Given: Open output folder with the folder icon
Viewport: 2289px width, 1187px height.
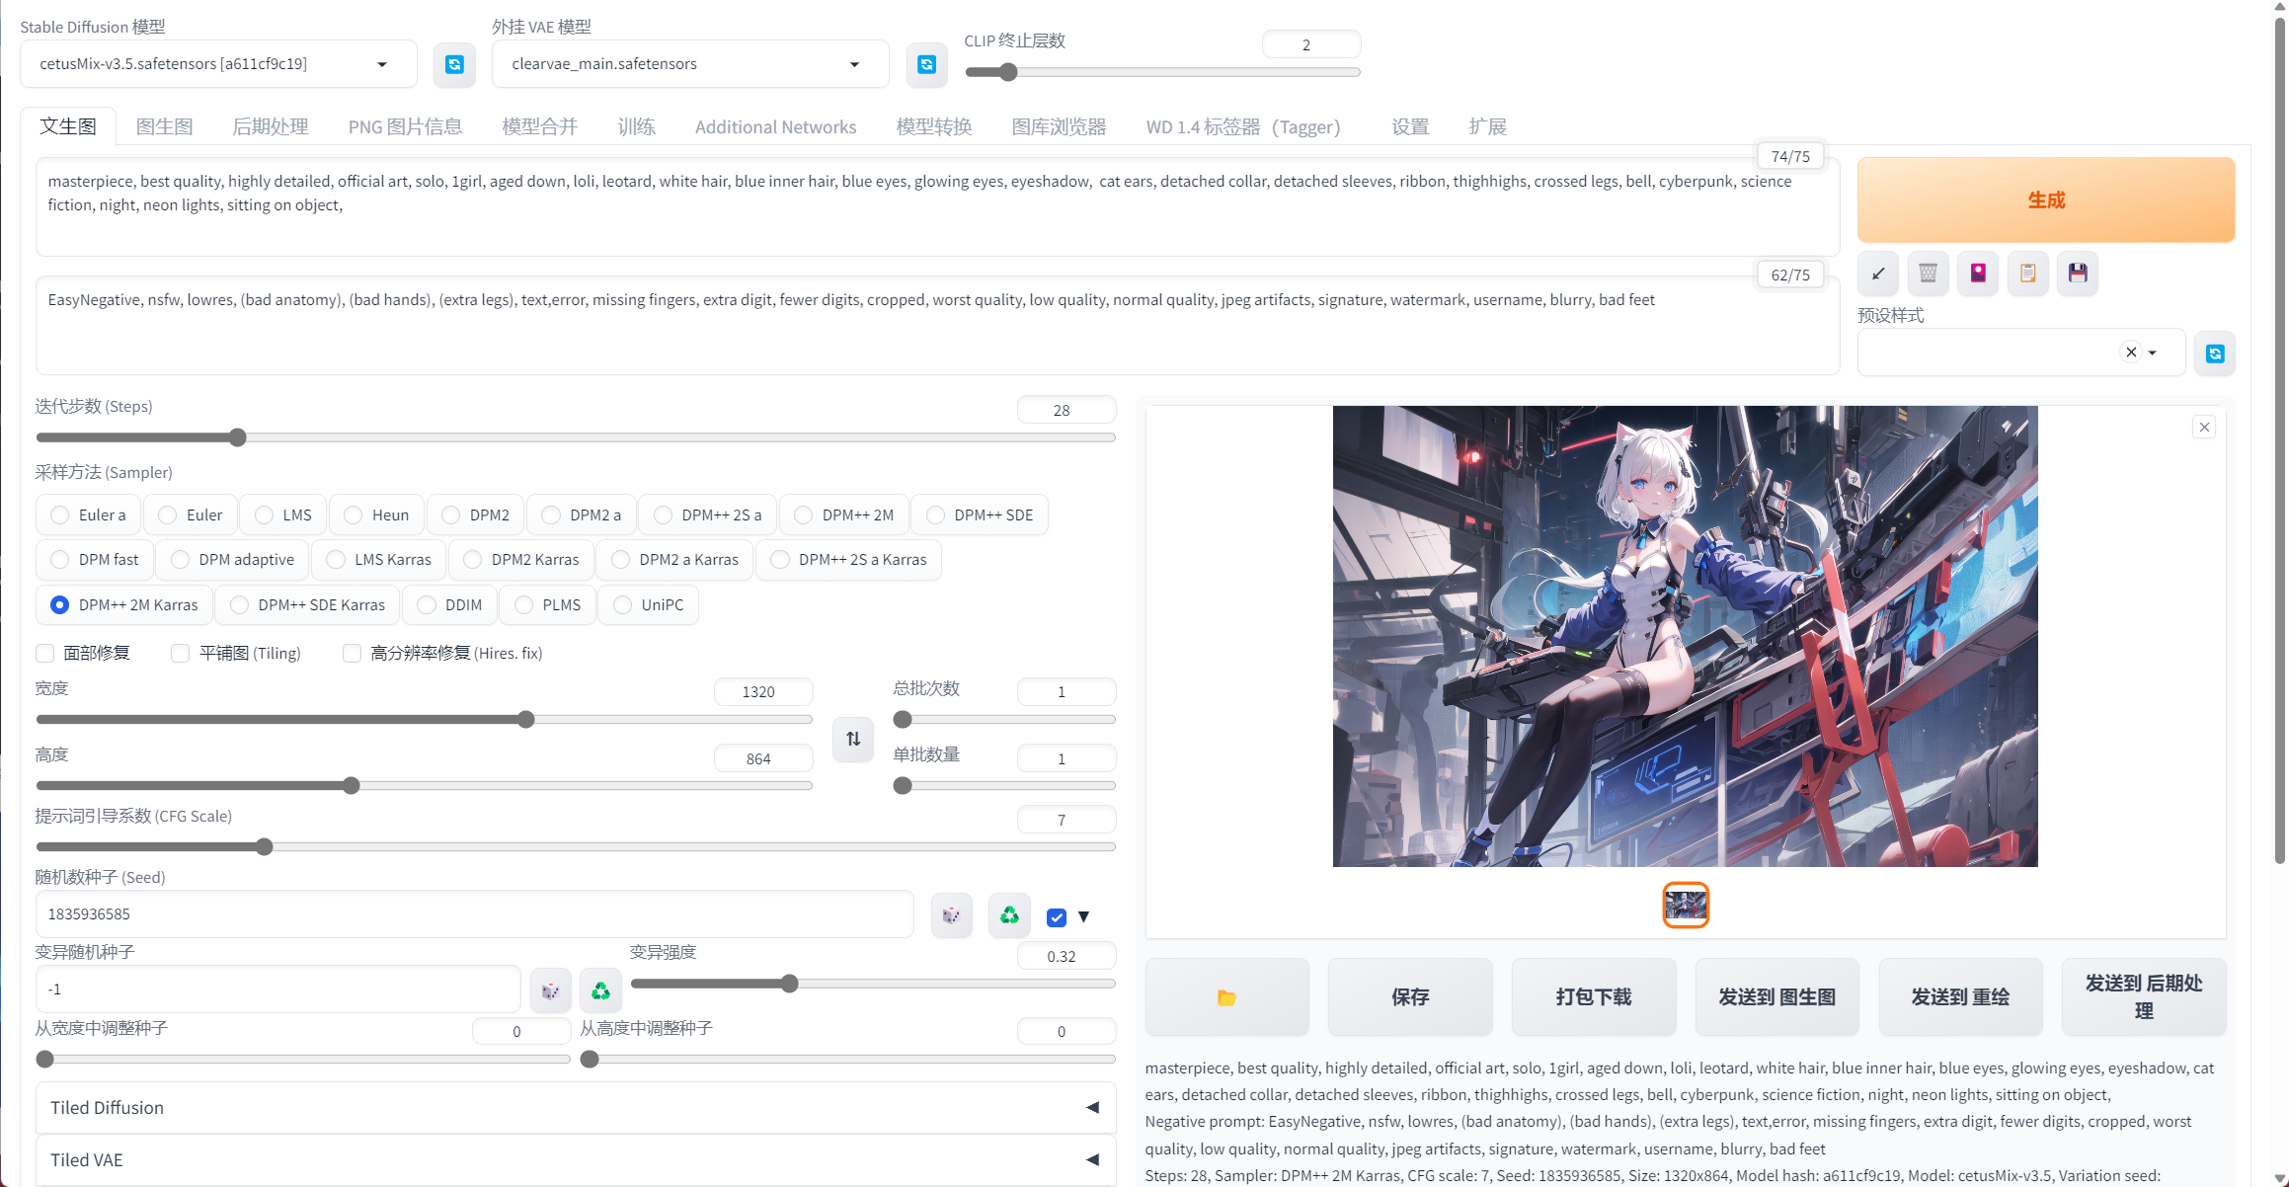Looking at the screenshot, I should [x=1226, y=997].
